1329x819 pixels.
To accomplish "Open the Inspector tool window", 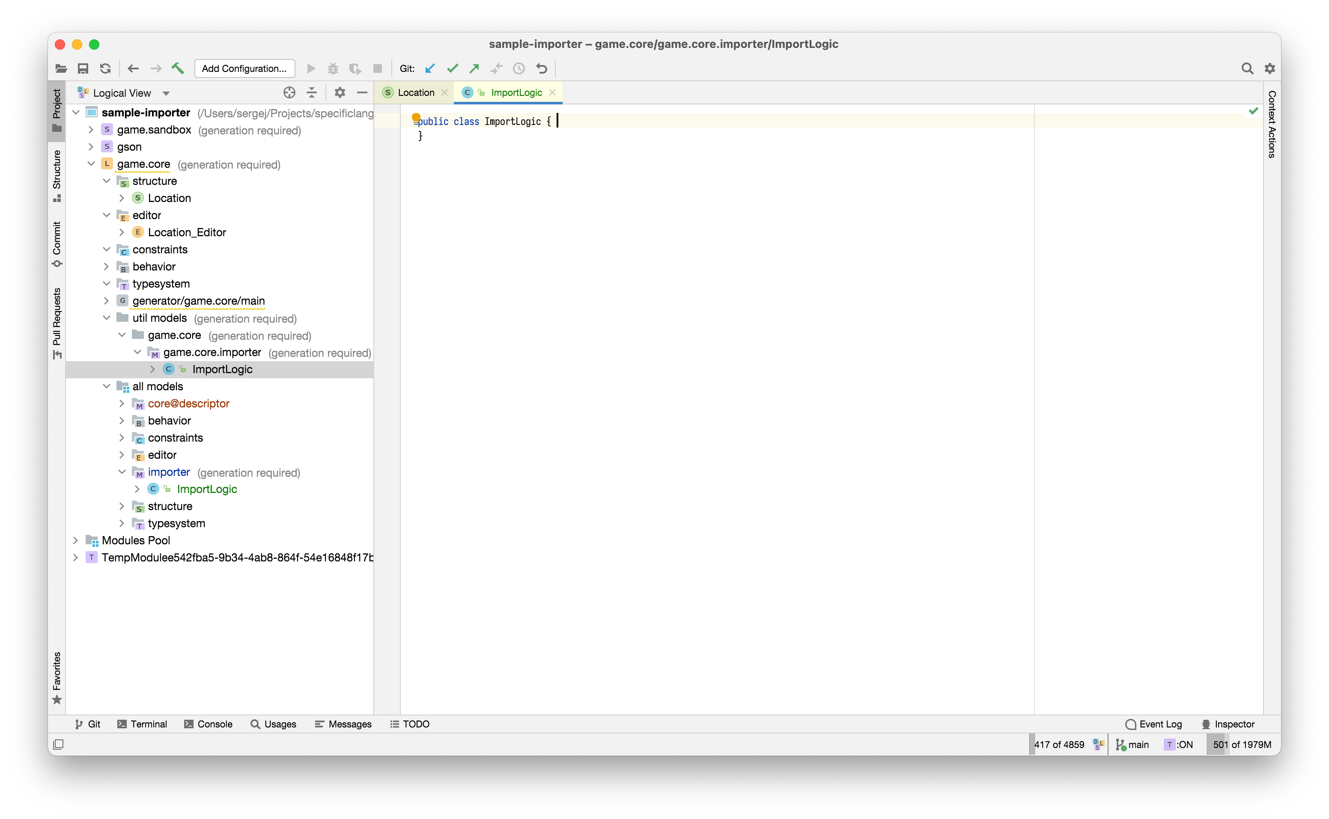I will click(1228, 724).
